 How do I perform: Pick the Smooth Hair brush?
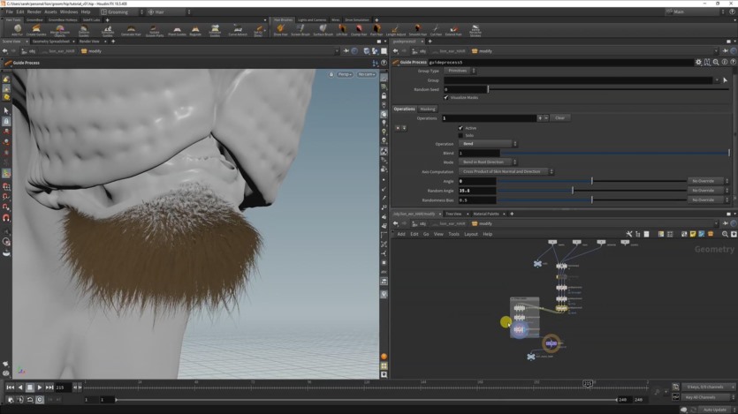tap(417, 30)
